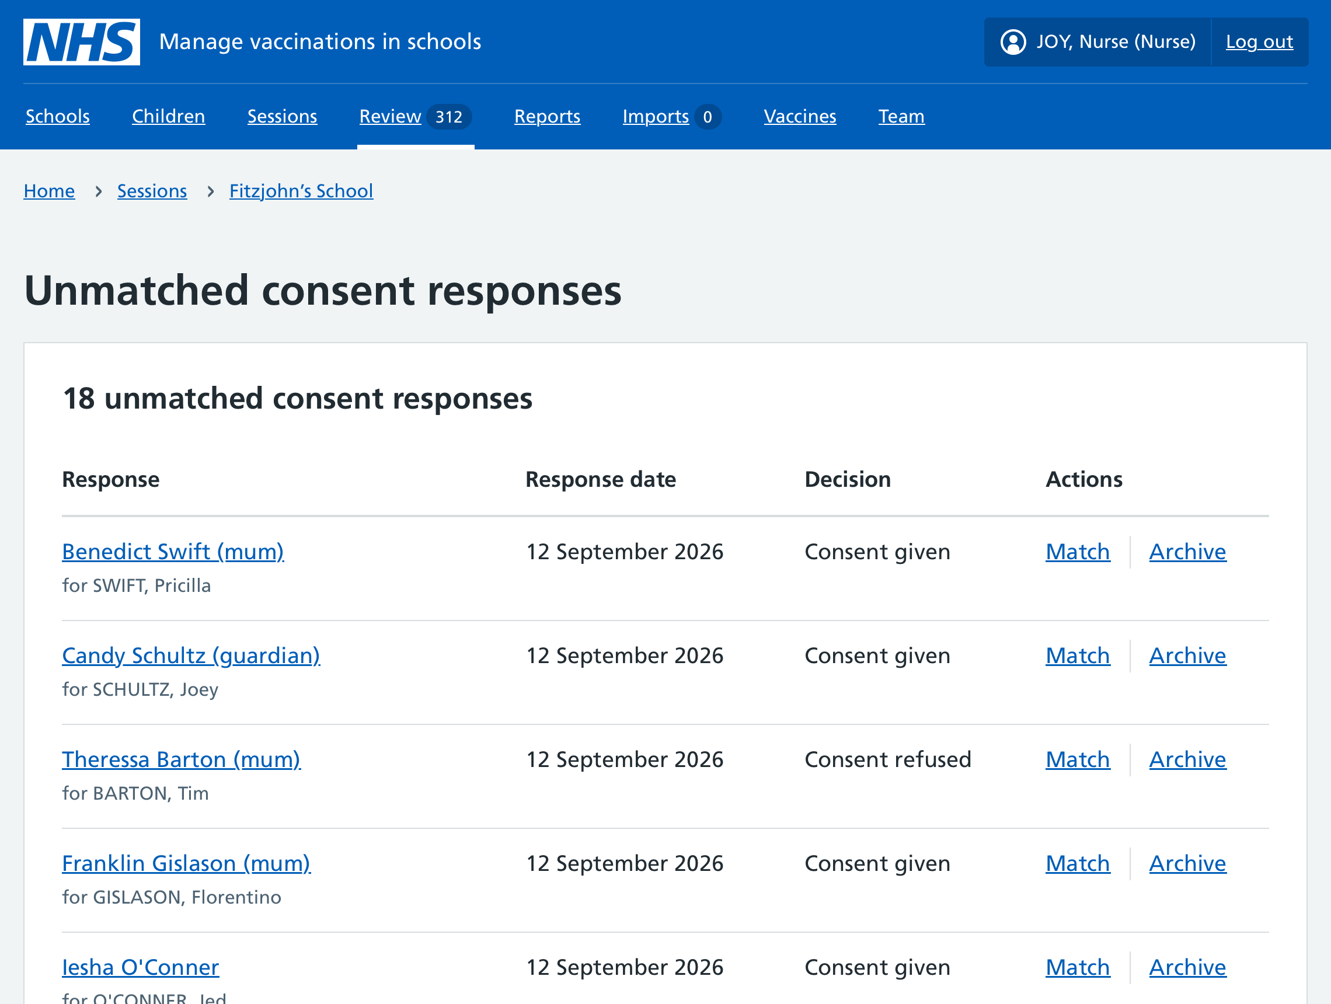Select the Review tab

click(x=415, y=116)
